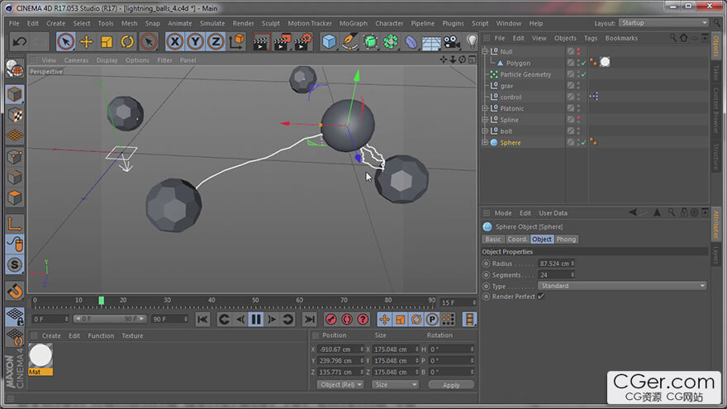Click the Undo arrow icon

point(20,42)
